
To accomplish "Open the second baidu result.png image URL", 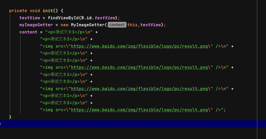I will [x=139, y=67].
